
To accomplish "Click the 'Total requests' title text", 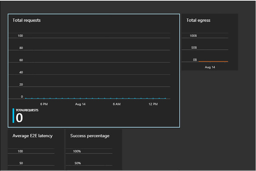I will (x=27, y=20).
